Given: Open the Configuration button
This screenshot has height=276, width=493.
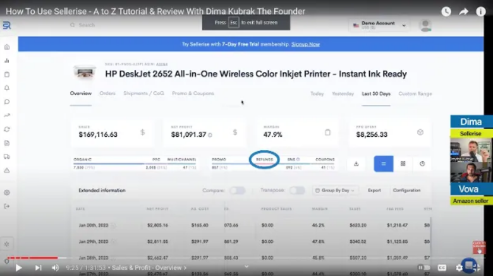Looking at the screenshot, I should (406, 190).
